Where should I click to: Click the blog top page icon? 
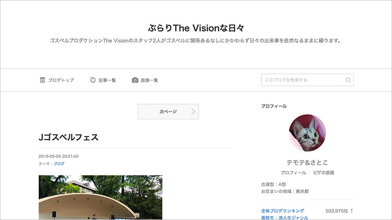pyautogui.click(x=42, y=80)
